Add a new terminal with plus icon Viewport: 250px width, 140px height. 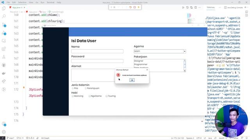click(x=245, y=7)
